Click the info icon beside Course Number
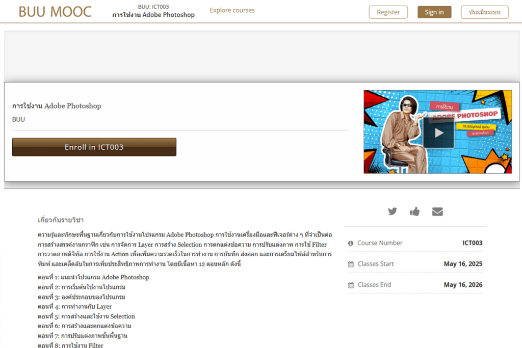The width and height of the screenshot is (522, 348). pyautogui.click(x=351, y=244)
